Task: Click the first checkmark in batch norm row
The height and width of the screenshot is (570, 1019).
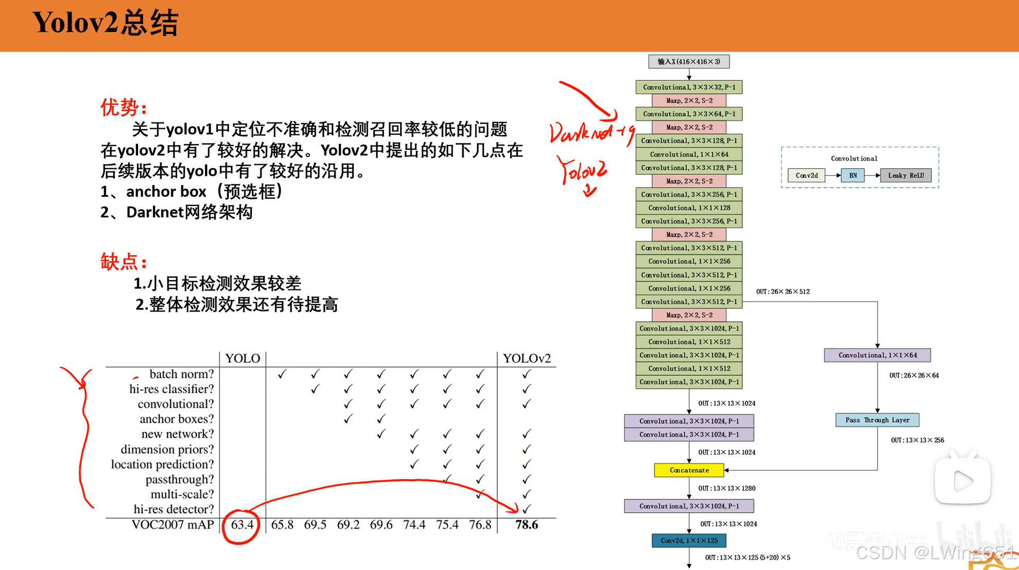Action: [x=282, y=374]
